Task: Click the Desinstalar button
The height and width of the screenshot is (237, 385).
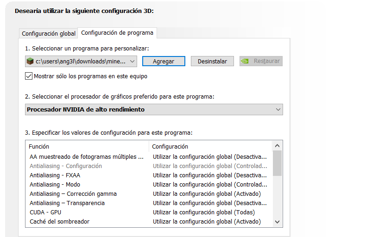Action: [212, 62]
